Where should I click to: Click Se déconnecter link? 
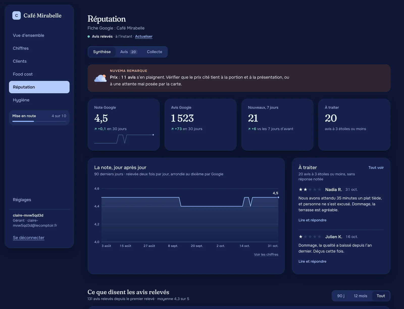[x=29, y=238]
